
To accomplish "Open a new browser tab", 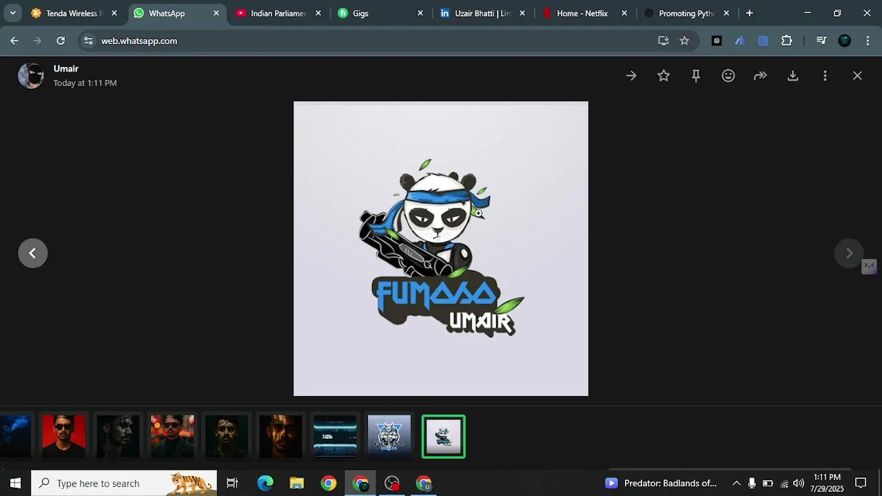I will pyautogui.click(x=749, y=13).
